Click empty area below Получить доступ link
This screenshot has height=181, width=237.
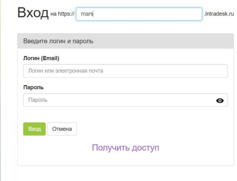point(125,160)
